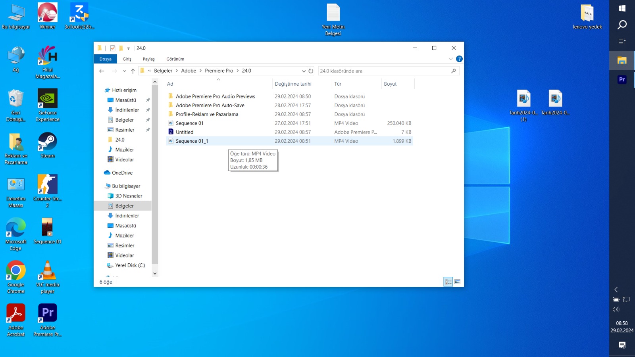Open the Windows Start button
This screenshot has width=635, height=357.
[622, 8]
